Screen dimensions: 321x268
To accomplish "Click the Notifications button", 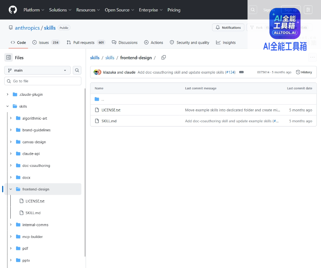I will [228, 28].
